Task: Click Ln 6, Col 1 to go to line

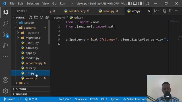Action: click(65, 99)
